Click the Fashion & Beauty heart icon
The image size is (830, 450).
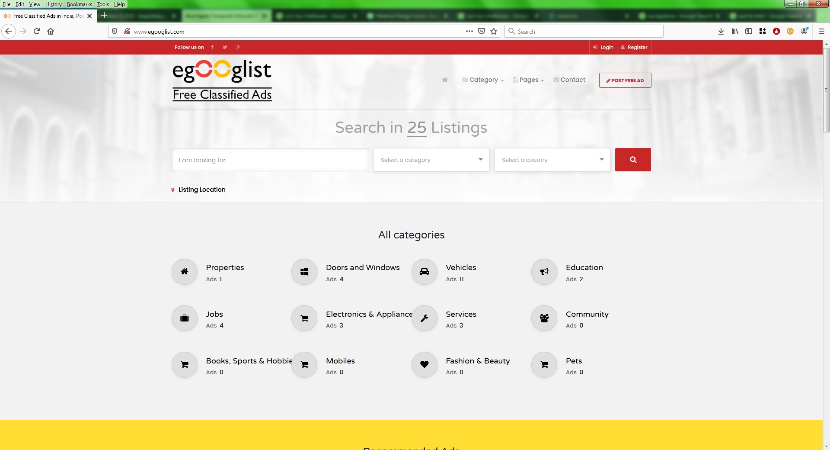coord(425,365)
